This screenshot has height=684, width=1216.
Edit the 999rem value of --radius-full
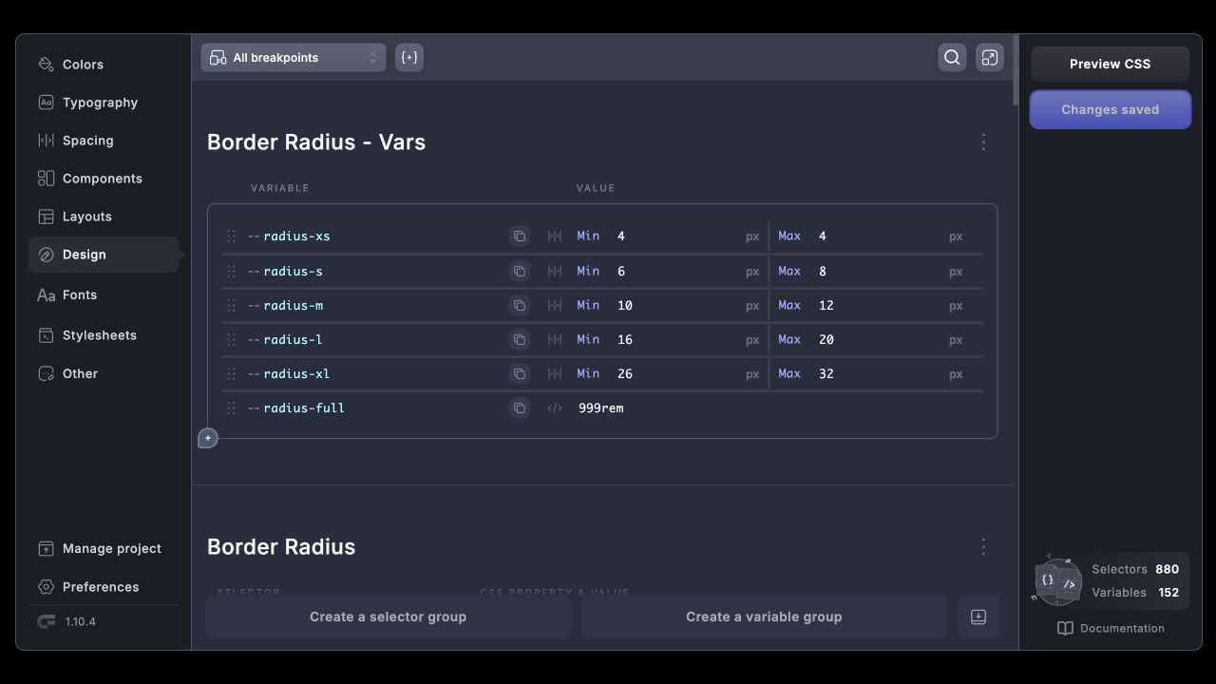tap(601, 408)
